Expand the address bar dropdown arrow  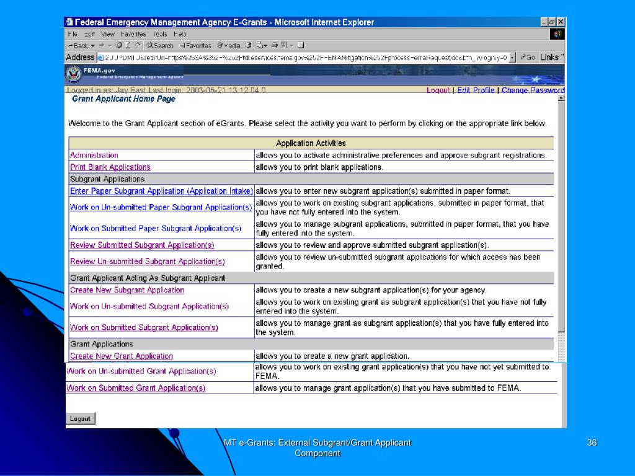(x=512, y=58)
